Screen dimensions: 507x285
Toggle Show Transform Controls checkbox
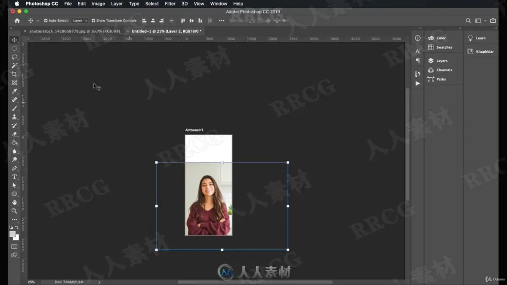pos(93,20)
